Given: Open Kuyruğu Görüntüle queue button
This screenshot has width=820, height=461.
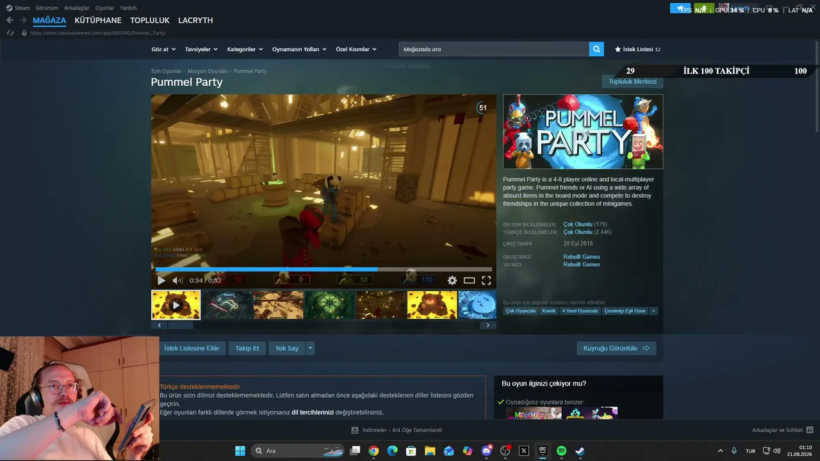Looking at the screenshot, I should pyautogui.click(x=616, y=348).
